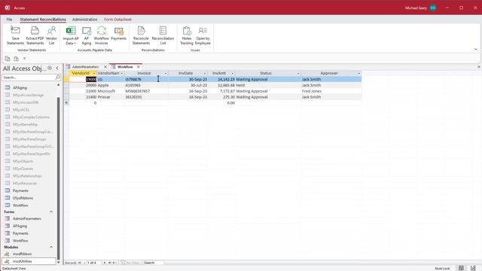
Task: Click the Payments ribbon icon
Action: point(119,33)
